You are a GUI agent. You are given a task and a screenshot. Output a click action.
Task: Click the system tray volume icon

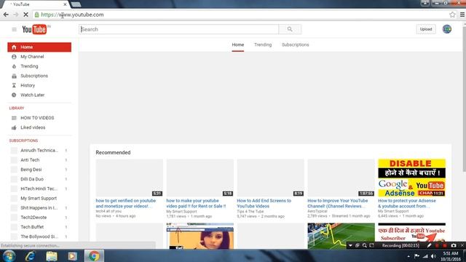[x=433, y=256]
